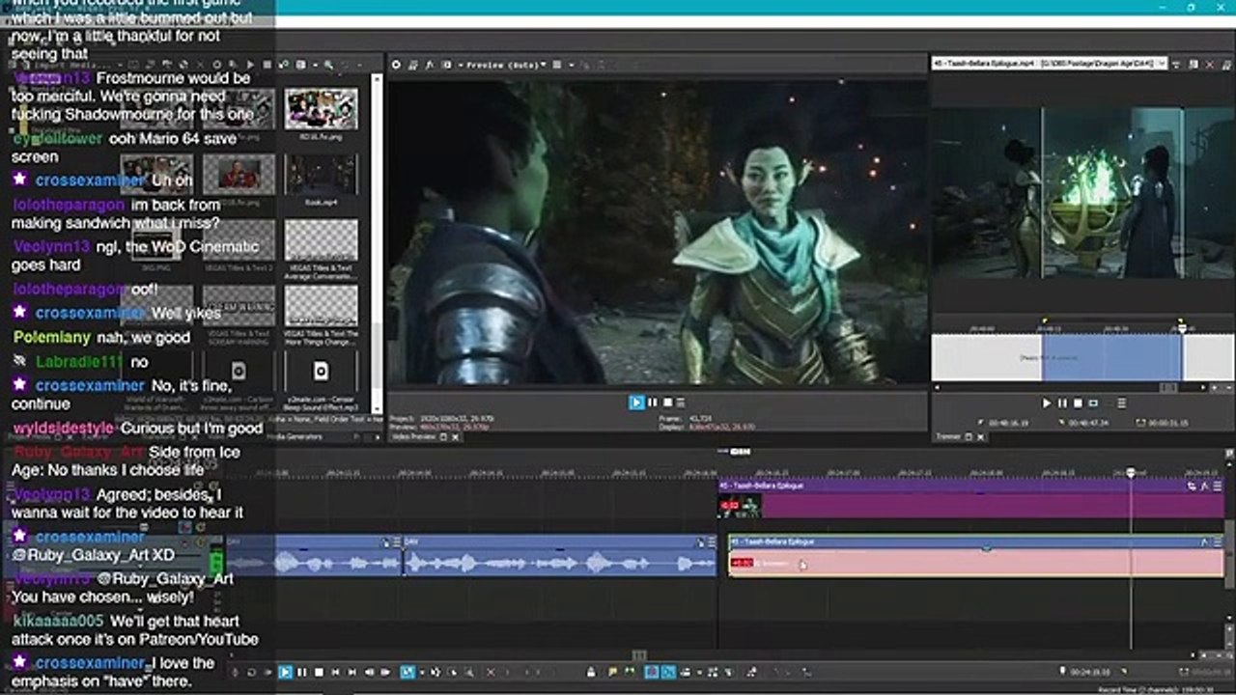Select the purple Taash-Bellara Epilogue video event
Image resolution: width=1236 pixels, height=695 pixels.
[x=971, y=499]
